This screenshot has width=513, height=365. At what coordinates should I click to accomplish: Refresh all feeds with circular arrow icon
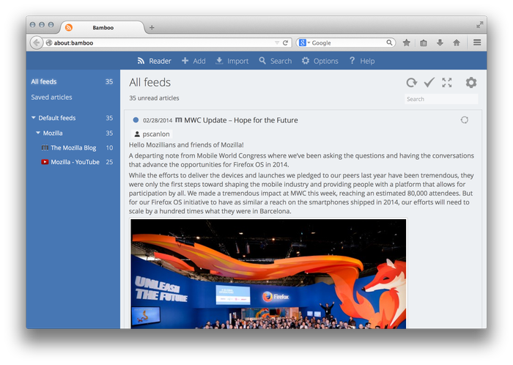[x=412, y=82]
